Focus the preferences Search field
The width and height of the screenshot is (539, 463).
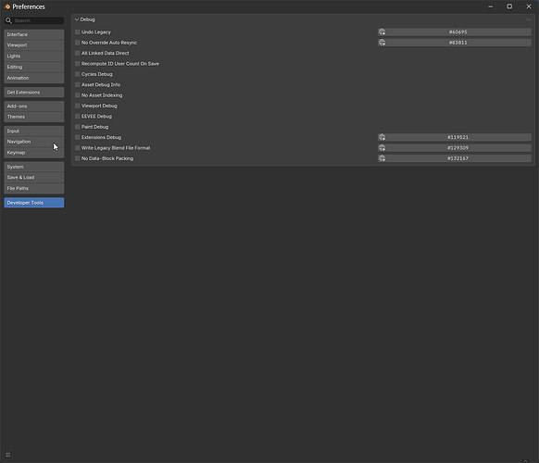pos(34,20)
